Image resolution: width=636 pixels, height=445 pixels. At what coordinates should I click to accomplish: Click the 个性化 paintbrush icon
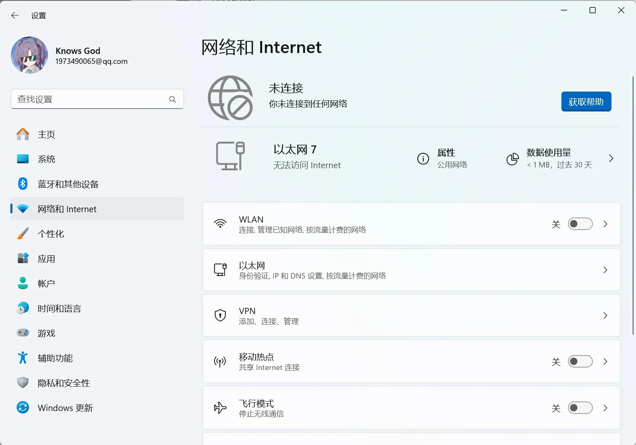point(23,233)
